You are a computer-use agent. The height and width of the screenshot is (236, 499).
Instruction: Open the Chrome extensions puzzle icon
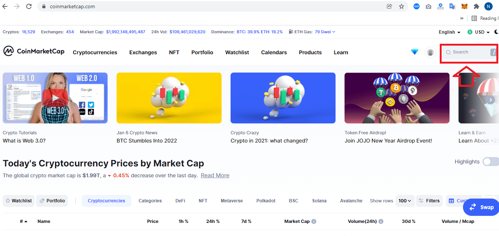pos(477,6)
